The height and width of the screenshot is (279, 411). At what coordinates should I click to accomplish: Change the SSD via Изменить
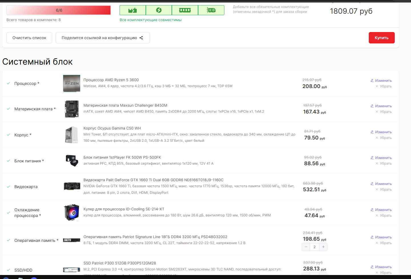[381, 267]
